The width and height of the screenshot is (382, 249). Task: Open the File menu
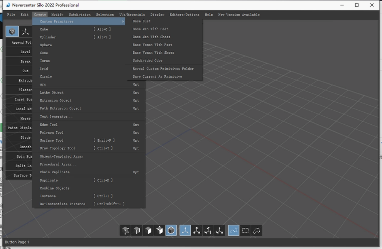(11, 15)
